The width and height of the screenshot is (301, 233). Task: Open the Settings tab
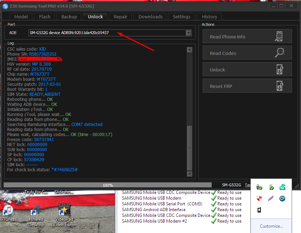(182, 17)
